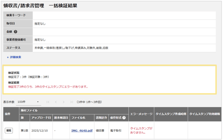Screen dimensions: 223x140
Task: Expand the 詳細検索 advanced search link
Action: [14, 57]
